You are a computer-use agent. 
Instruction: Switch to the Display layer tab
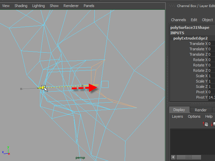pyautogui.click(x=179, y=110)
